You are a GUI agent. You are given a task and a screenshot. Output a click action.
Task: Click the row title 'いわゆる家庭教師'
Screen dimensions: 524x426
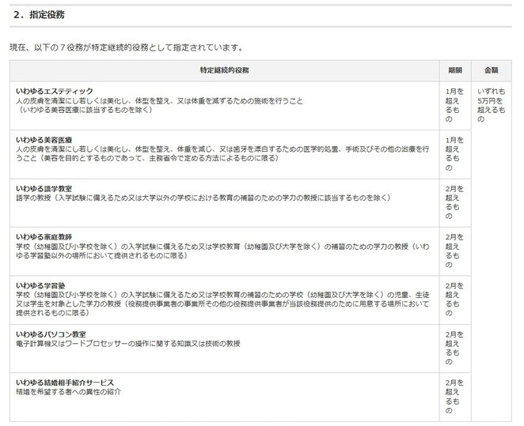44,237
